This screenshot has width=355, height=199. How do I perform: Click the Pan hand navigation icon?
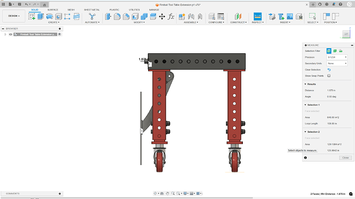point(167,193)
